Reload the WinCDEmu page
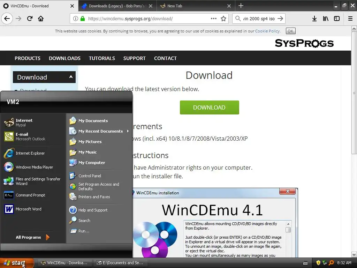Image resolution: width=357 pixels, height=268 pixels. 30,18
